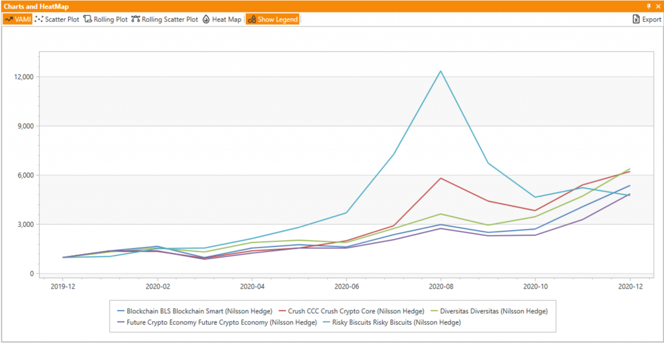Click the Crush CCC line peak at 2020-08
Screen dimensions: 664x343
click(441, 178)
